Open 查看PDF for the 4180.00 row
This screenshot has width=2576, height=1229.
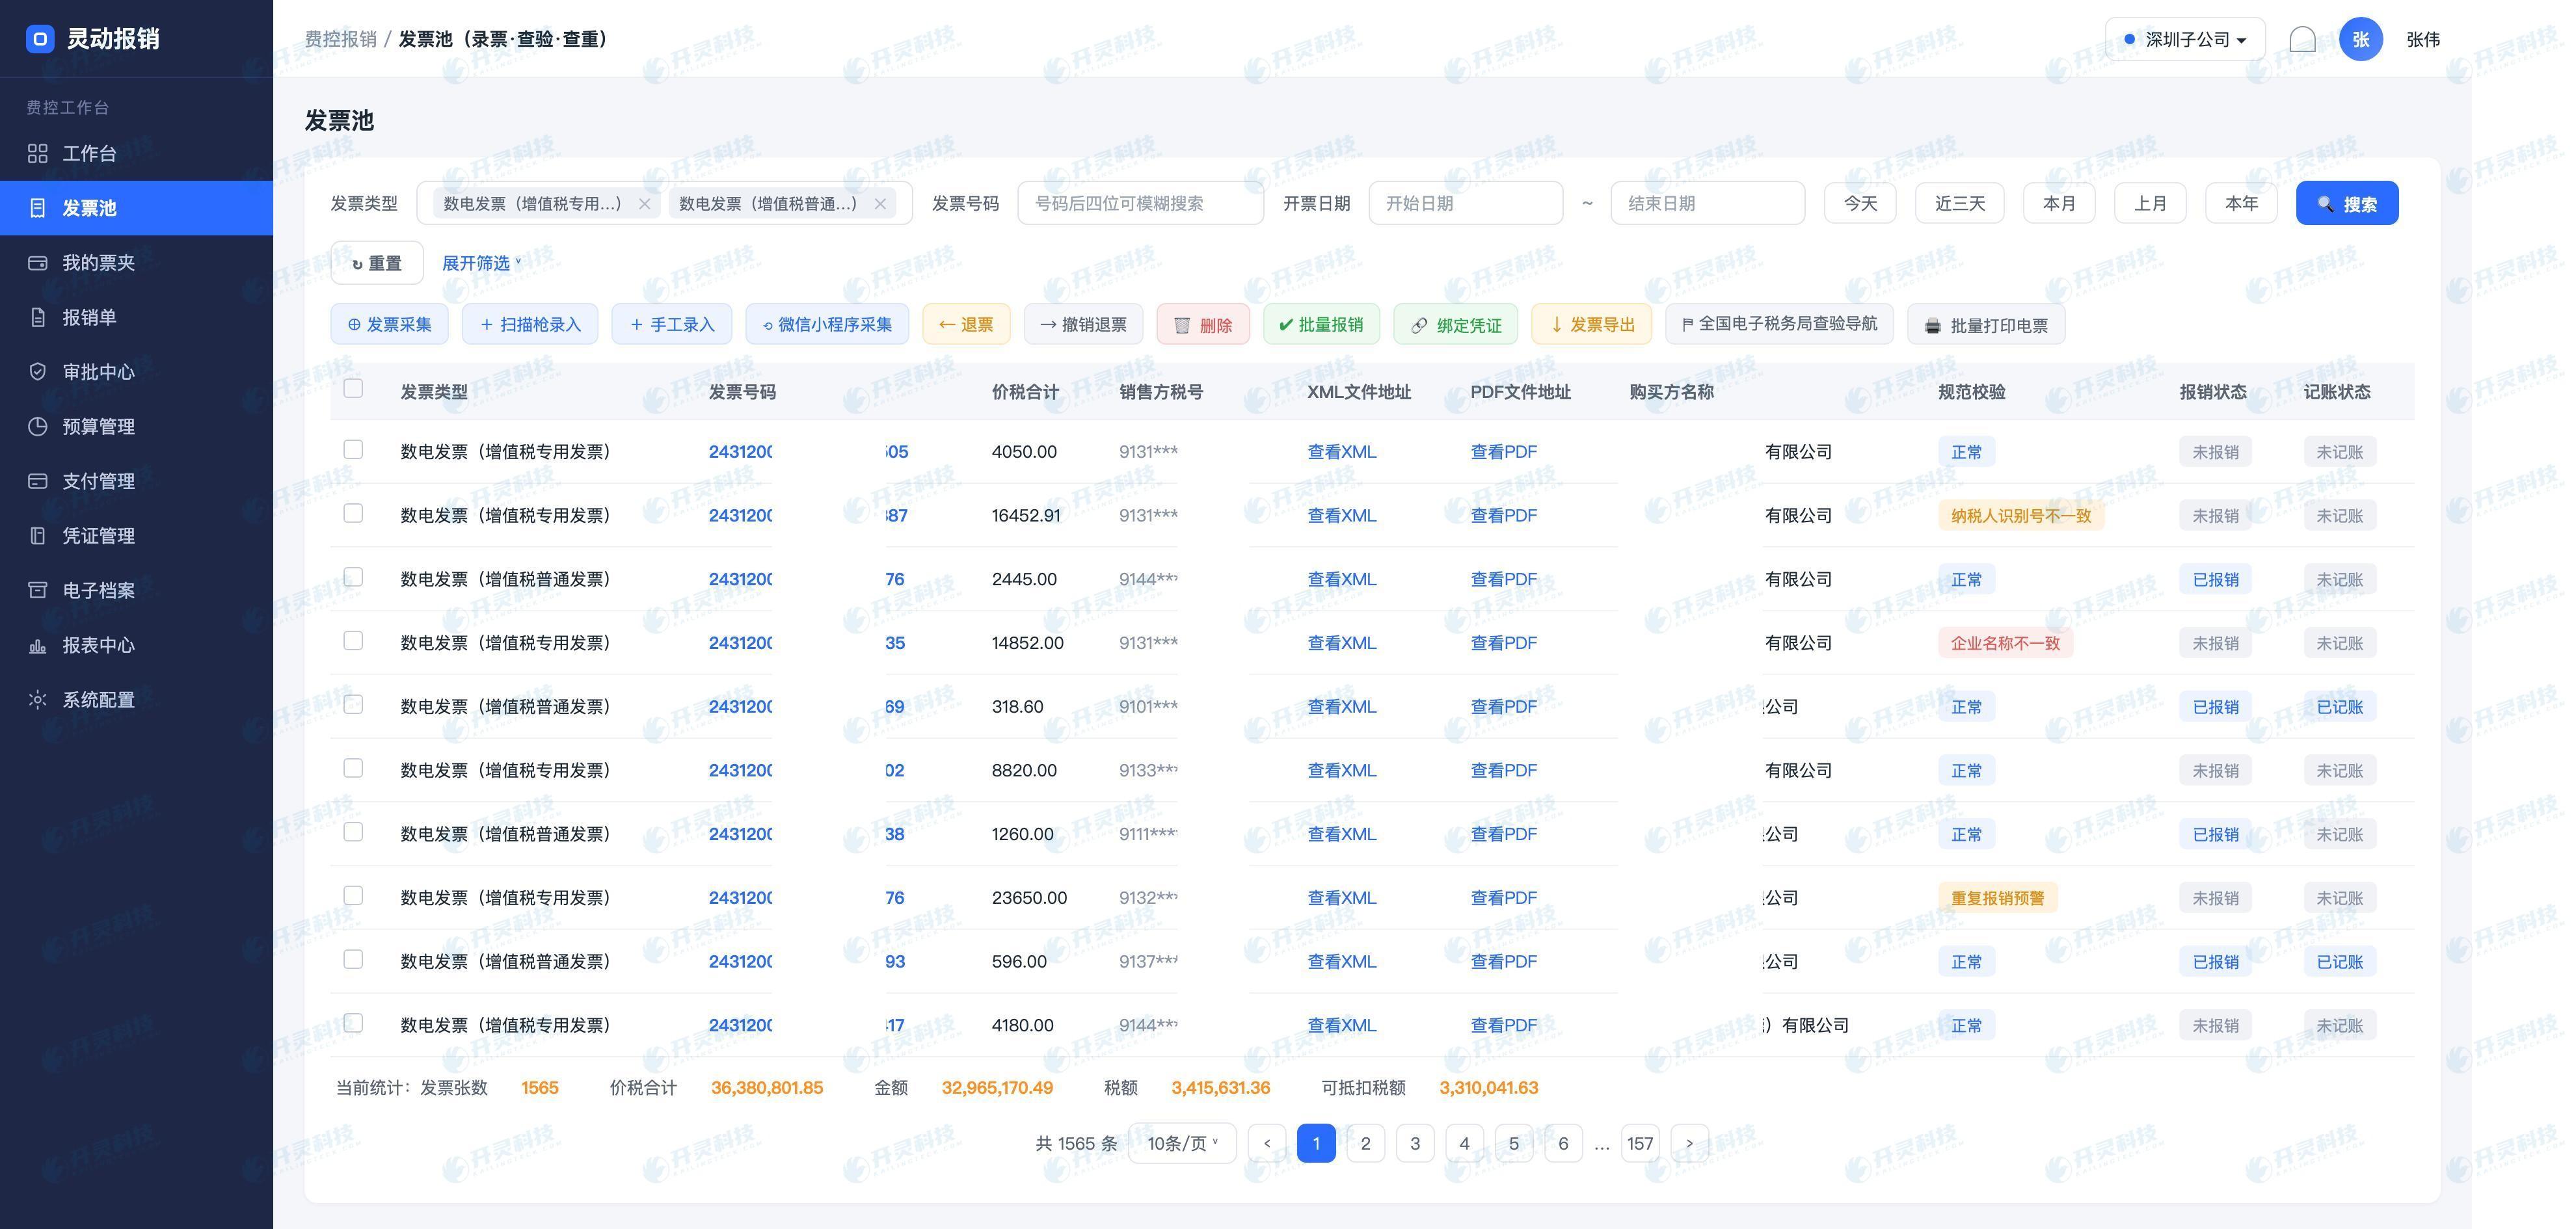[1503, 1025]
